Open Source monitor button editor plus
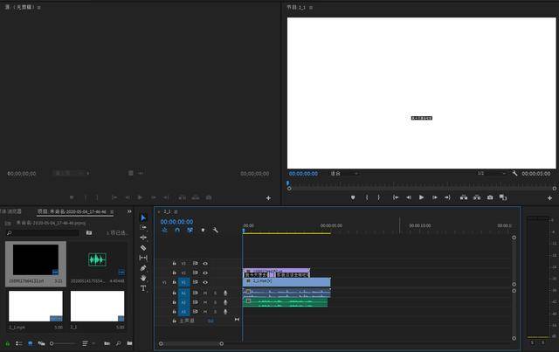Viewport: 559px width, 352px height. [x=268, y=198]
